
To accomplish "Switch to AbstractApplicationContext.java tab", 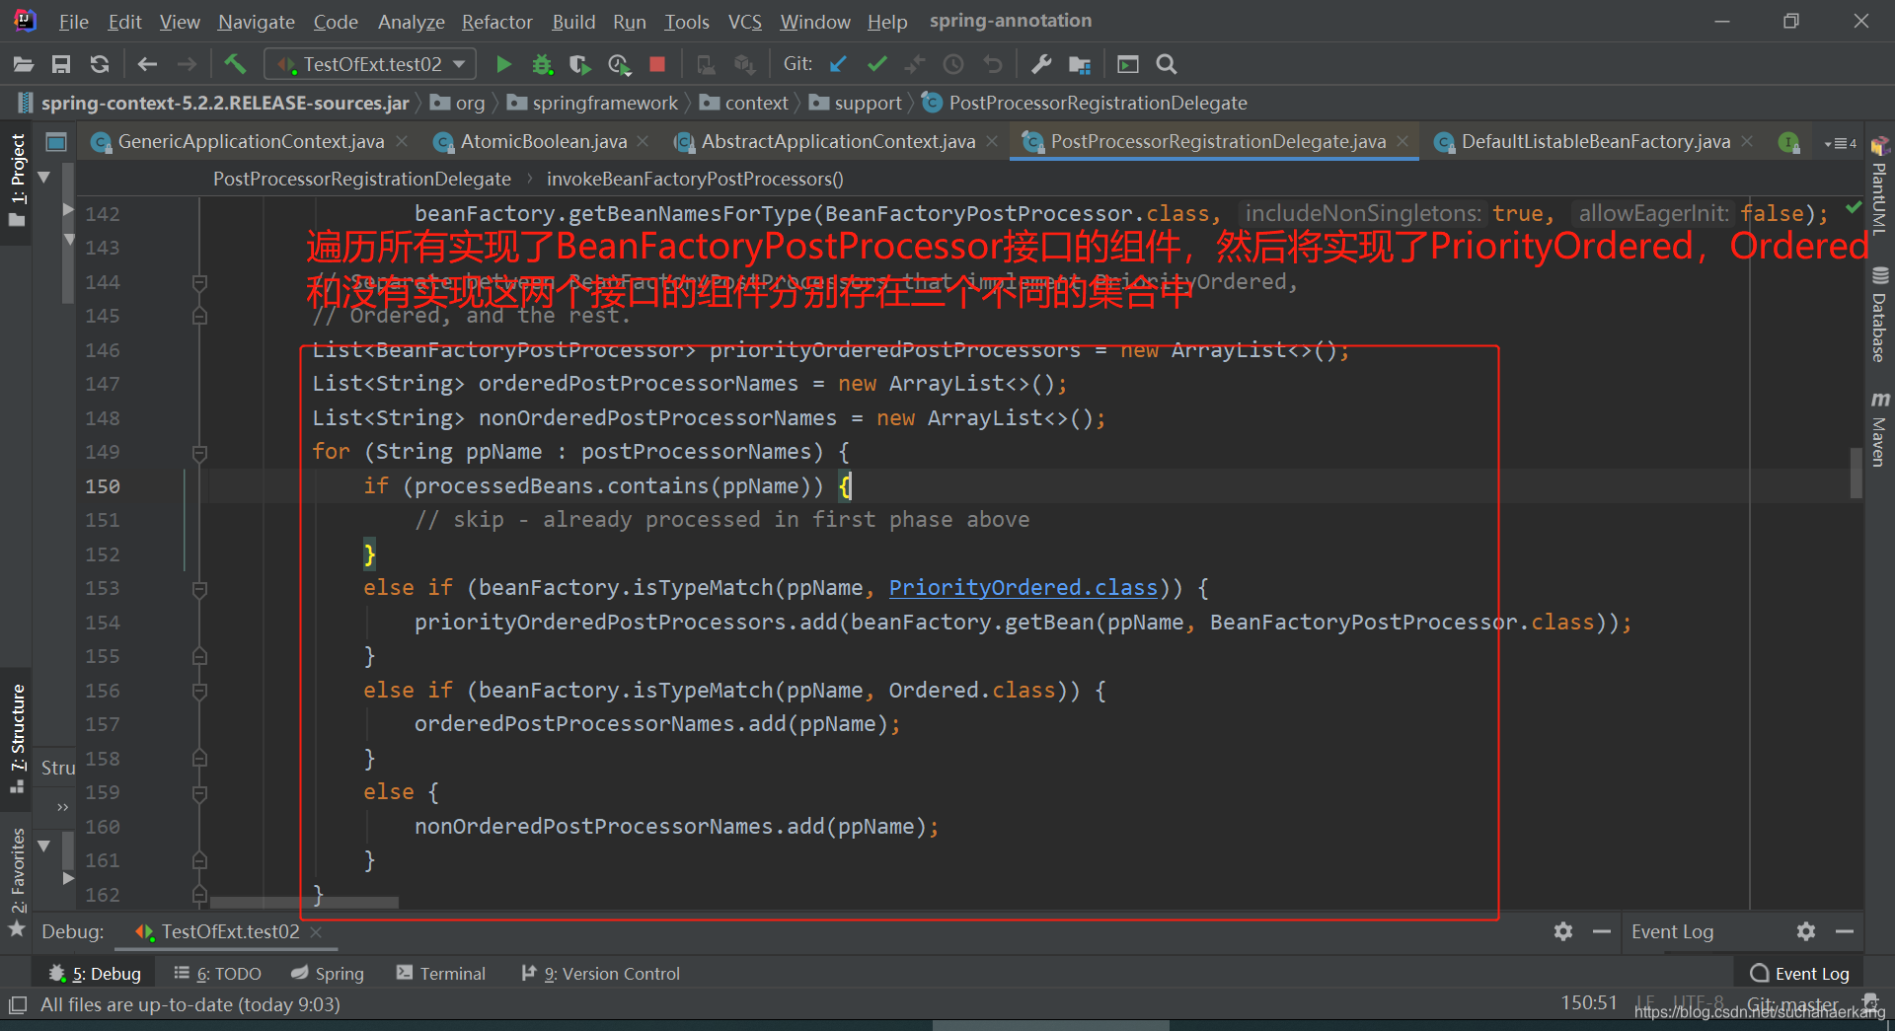I will coord(838,142).
